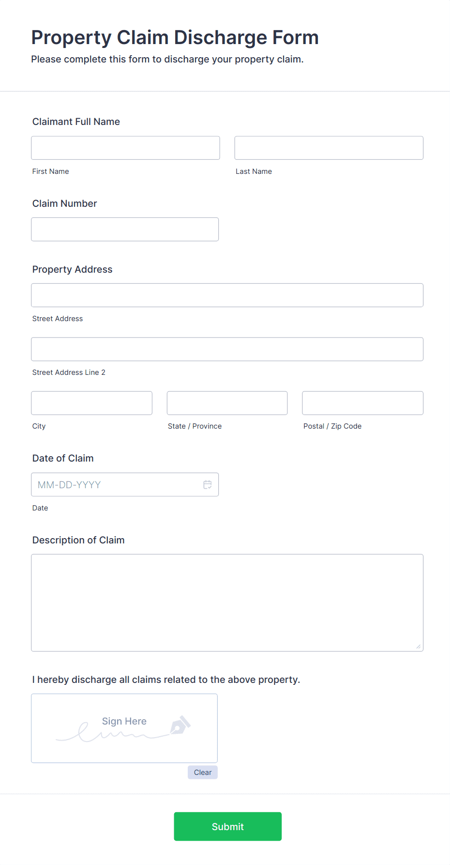Click the Claim Number field

(x=125, y=229)
